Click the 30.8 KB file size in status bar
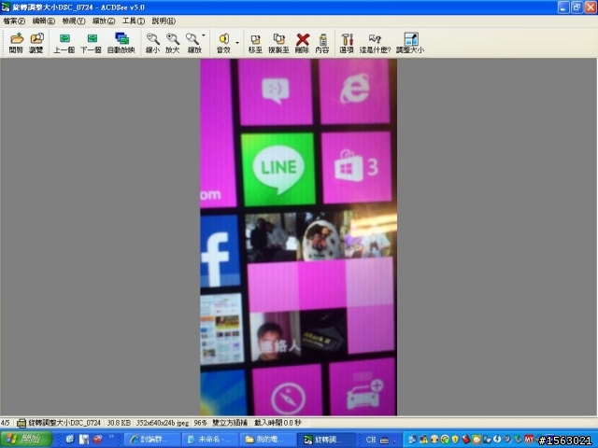 click(x=119, y=423)
